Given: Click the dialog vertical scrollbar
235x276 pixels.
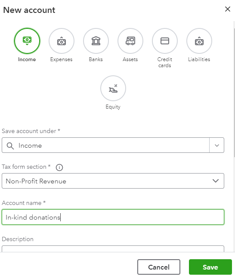Looking at the screenshot, I should (x=234, y=93).
